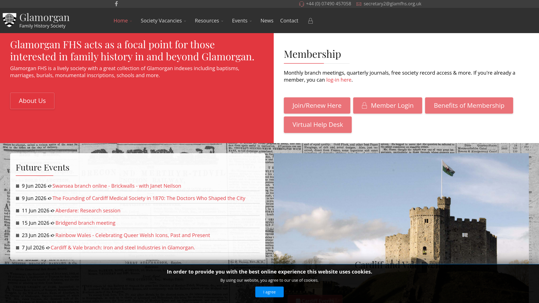
Task: Expand the Resources menu chevron
Action: click(x=222, y=21)
